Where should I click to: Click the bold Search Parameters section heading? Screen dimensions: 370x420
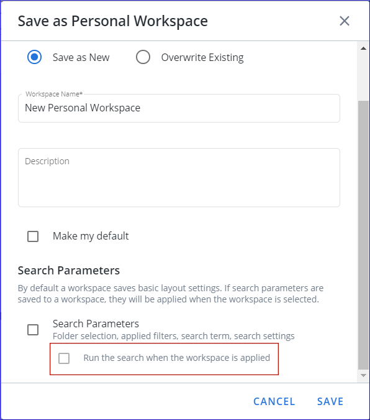pyautogui.click(x=69, y=270)
